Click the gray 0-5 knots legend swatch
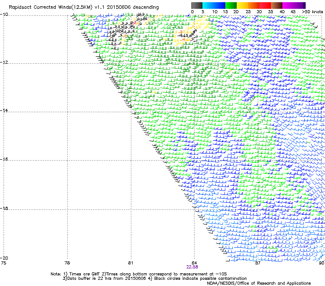Viewport: 325px width, 286px height. pos(197,5)
